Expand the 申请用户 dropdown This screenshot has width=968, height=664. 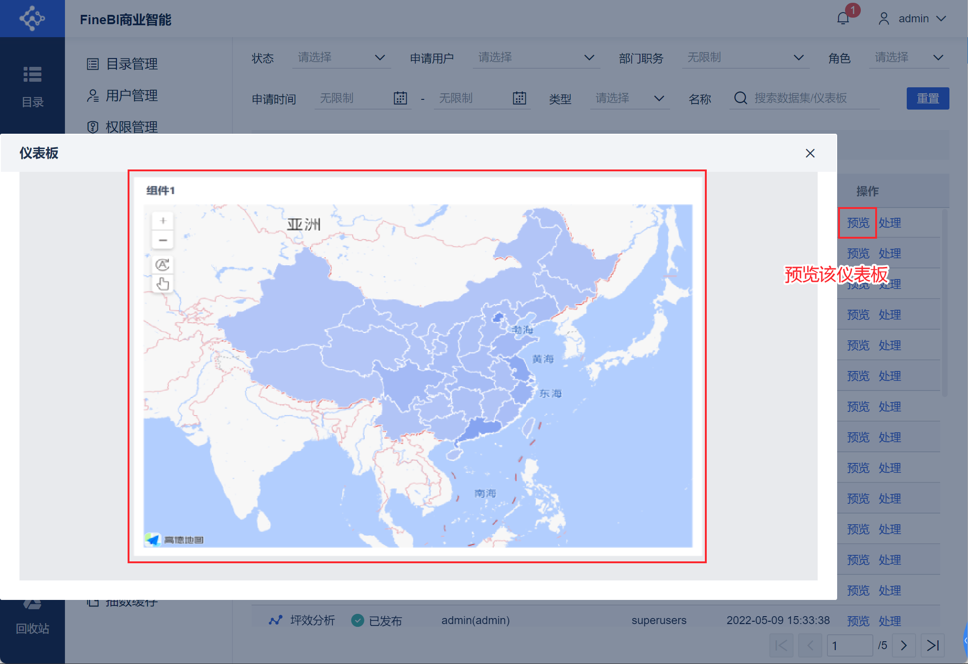536,58
